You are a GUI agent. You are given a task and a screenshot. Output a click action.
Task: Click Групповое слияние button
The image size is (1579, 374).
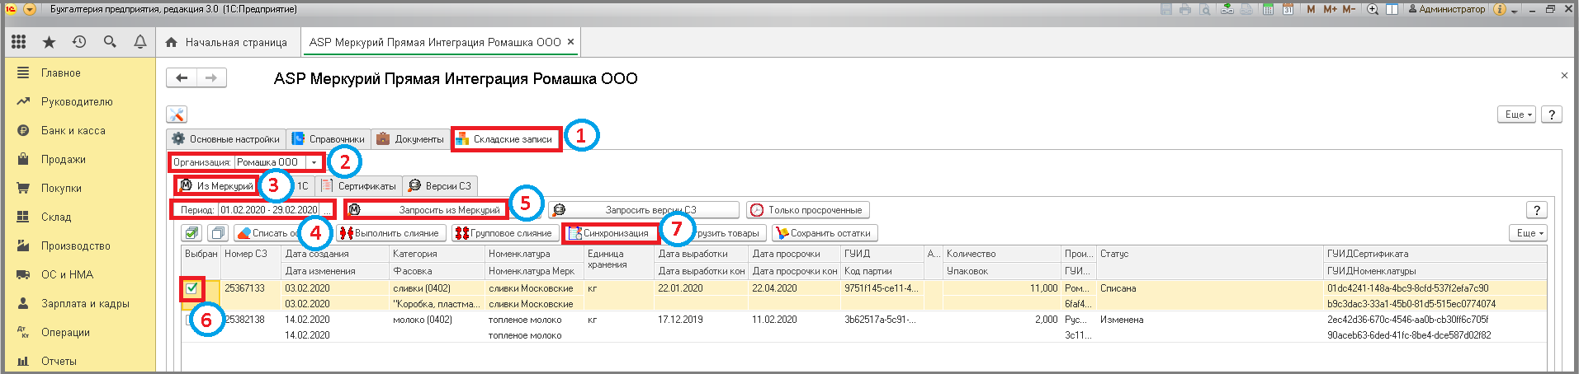click(x=503, y=233)
